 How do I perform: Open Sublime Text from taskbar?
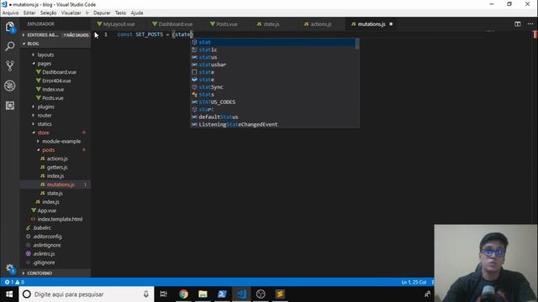[280, 294]
